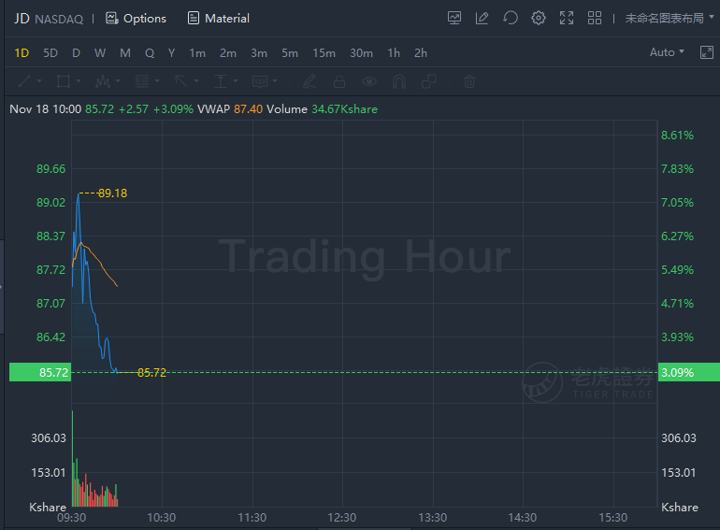The width and height of the screenshot is (720, 530).
Task: Switch to the M monthly timeframe
Action: [x=125, y=53]
